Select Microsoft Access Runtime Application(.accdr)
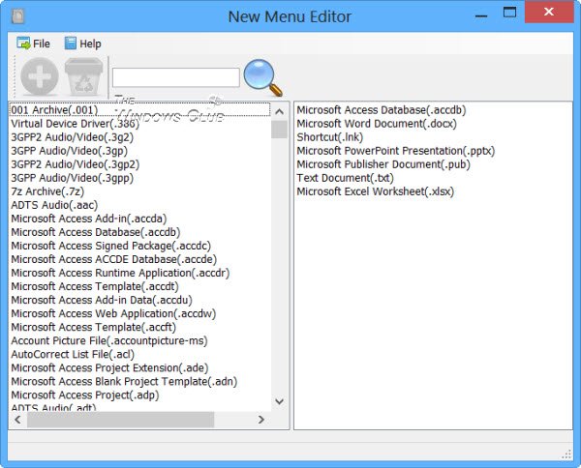 120,273
